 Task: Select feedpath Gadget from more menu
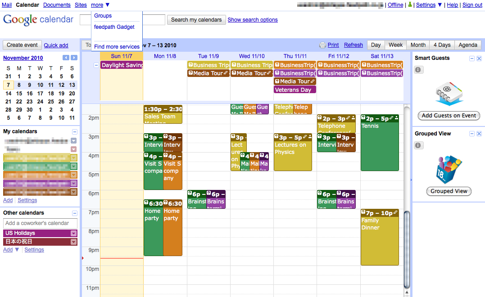point(114,27)
